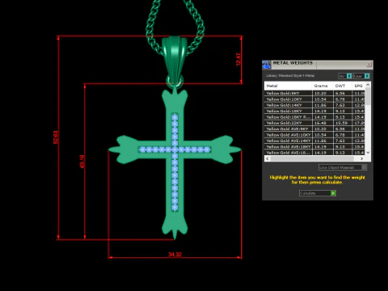Select the Yellow Gold:10KY row
The height and width of the screenshot is (291, 388).
314,99
